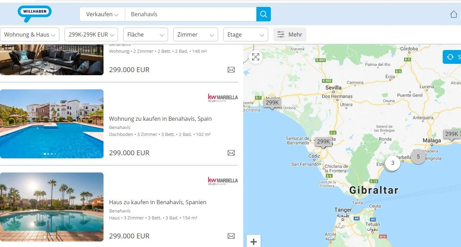Click the blue map refresh search button

(452, 57)
